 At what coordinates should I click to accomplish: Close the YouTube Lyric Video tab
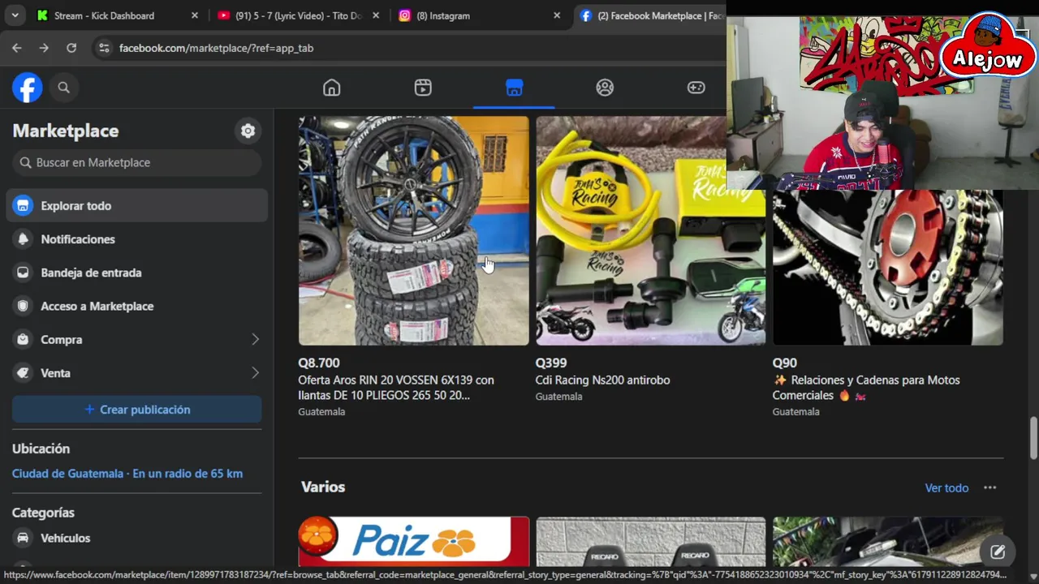click(x=376, y=15)
